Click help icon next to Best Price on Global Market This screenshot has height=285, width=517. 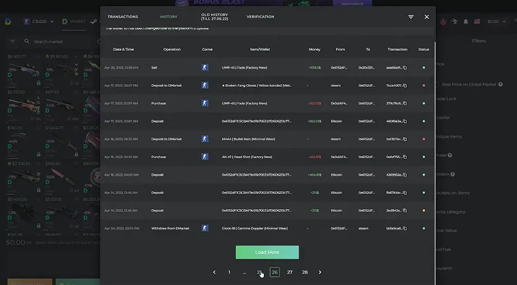tap(501, 84)
